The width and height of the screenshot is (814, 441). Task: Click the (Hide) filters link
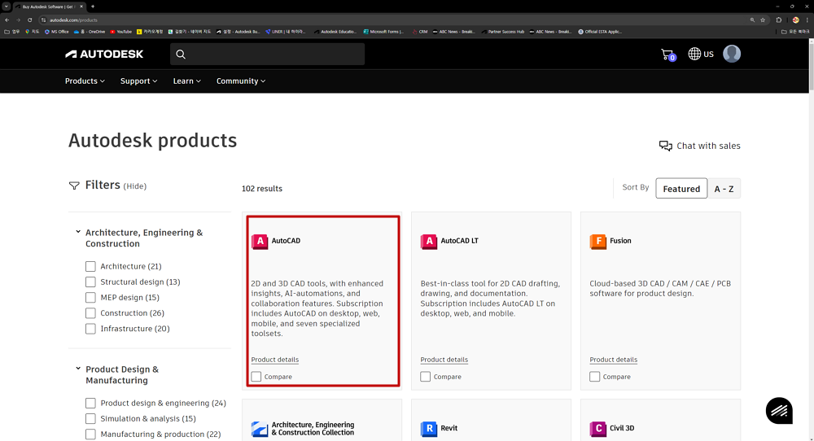click(x=135, y=186)
